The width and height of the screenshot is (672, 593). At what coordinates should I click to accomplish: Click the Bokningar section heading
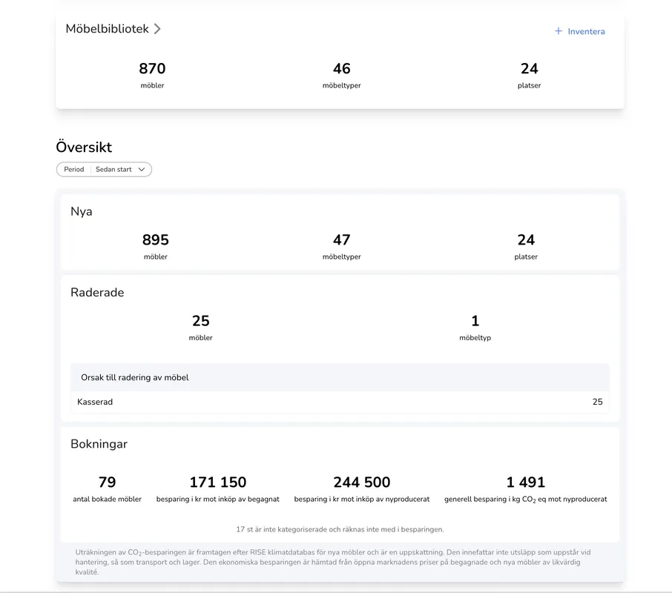click(99, 443)
